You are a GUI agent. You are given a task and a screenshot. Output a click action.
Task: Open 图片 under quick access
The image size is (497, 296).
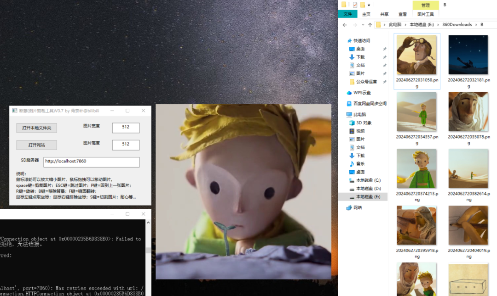[360, 74]
